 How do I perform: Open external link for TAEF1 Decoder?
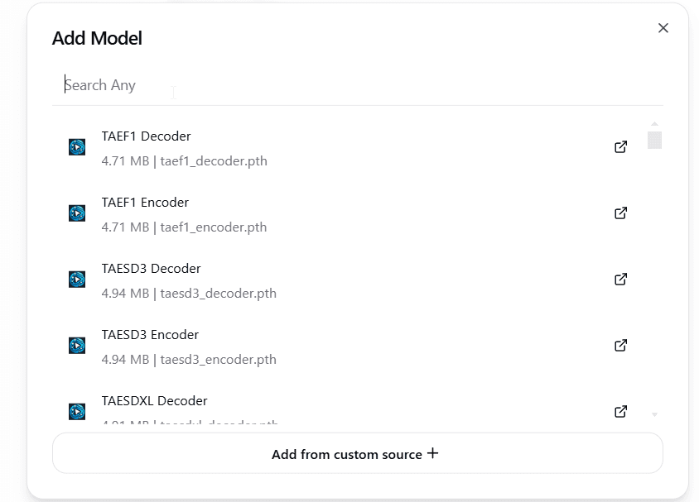[x=620, y=146]
